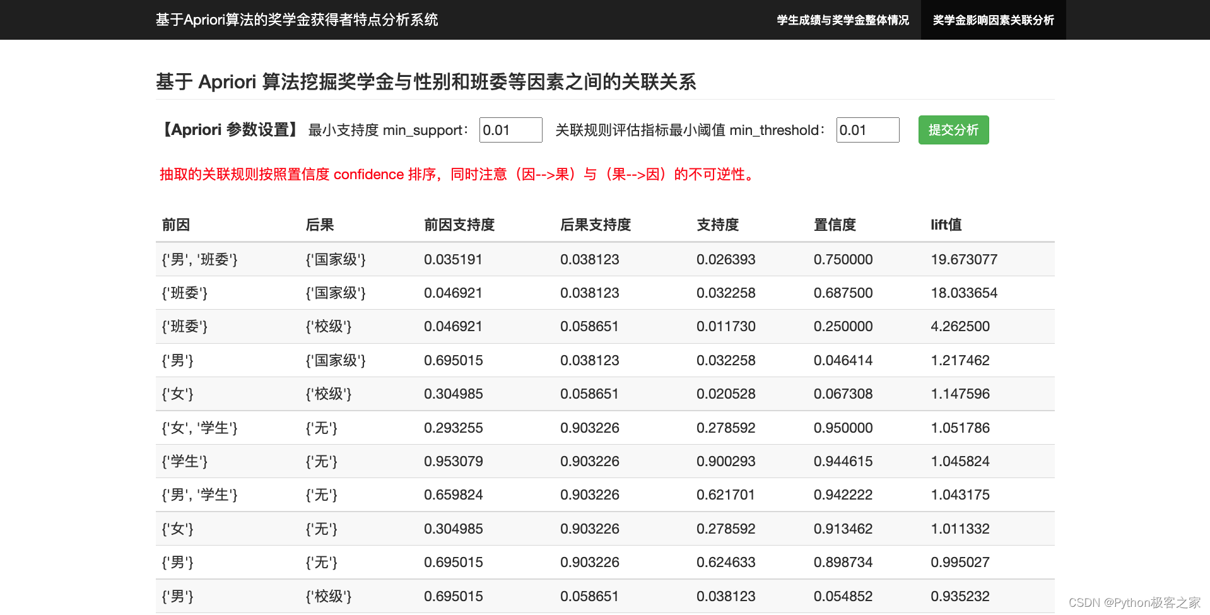Focus the min_threshold input field

867,130
